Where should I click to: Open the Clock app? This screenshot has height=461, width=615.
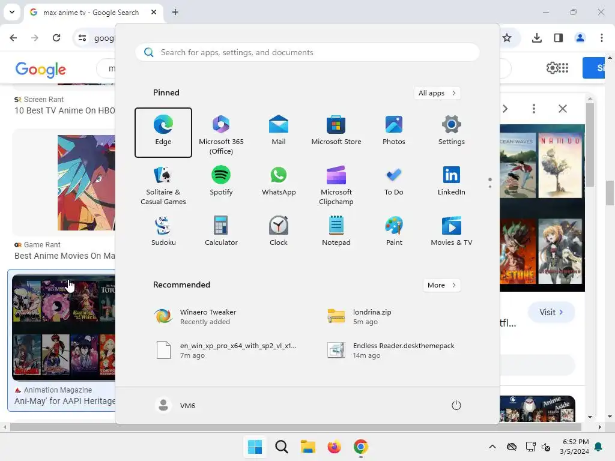[279, 231]
